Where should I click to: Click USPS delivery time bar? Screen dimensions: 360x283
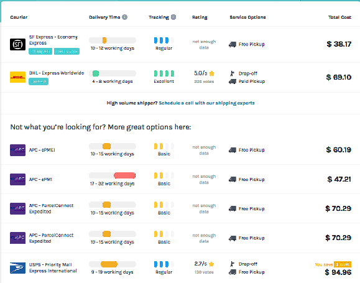pos(113,264)
